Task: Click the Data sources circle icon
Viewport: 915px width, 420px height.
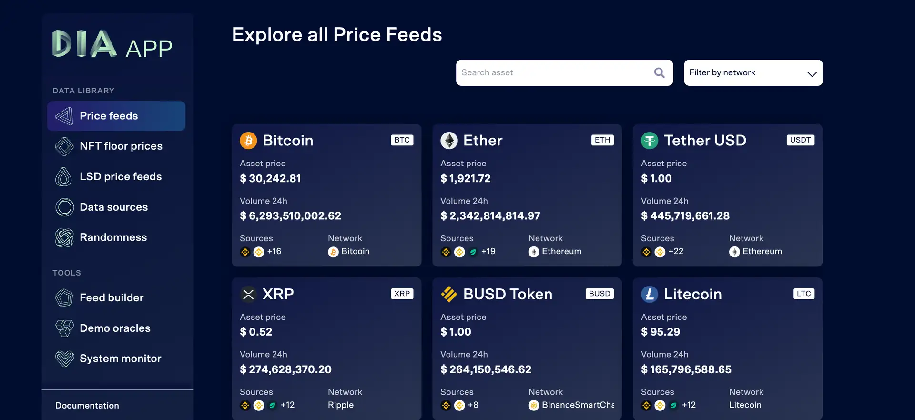Action: click(64, 207)
